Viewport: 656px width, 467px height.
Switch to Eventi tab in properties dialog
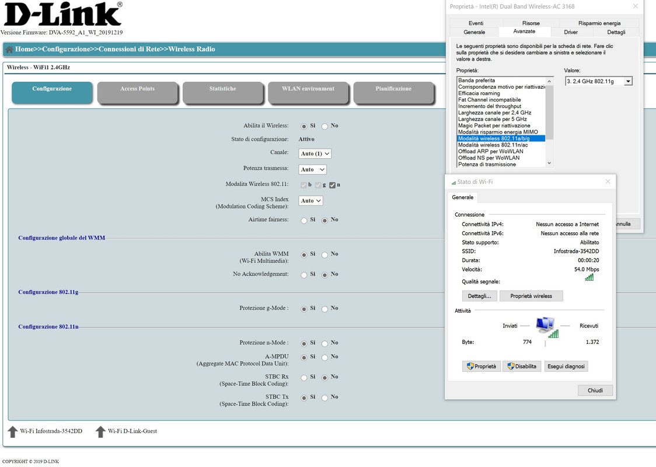476,23
